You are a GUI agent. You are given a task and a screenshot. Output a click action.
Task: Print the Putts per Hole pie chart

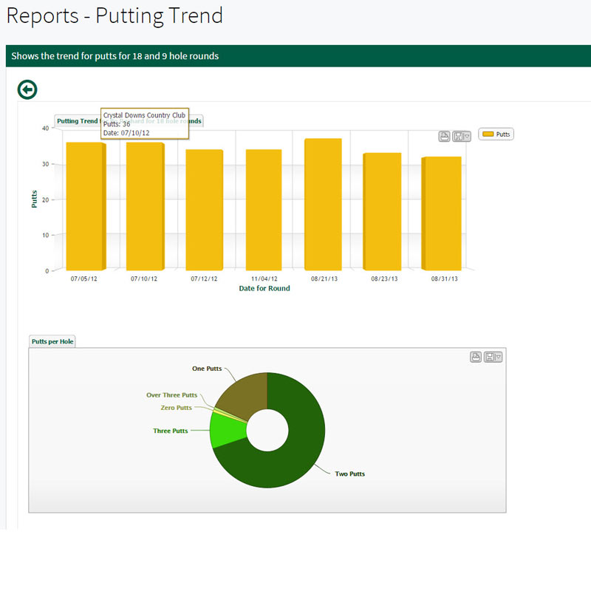pos(476,357)
